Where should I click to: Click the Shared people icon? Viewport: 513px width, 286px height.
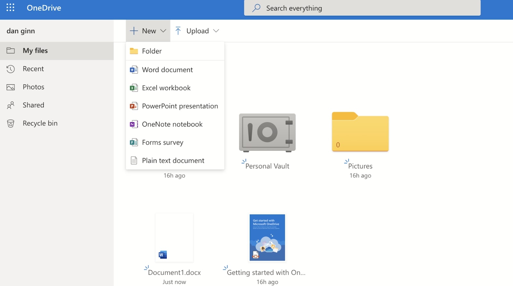[x=11, y=105]
